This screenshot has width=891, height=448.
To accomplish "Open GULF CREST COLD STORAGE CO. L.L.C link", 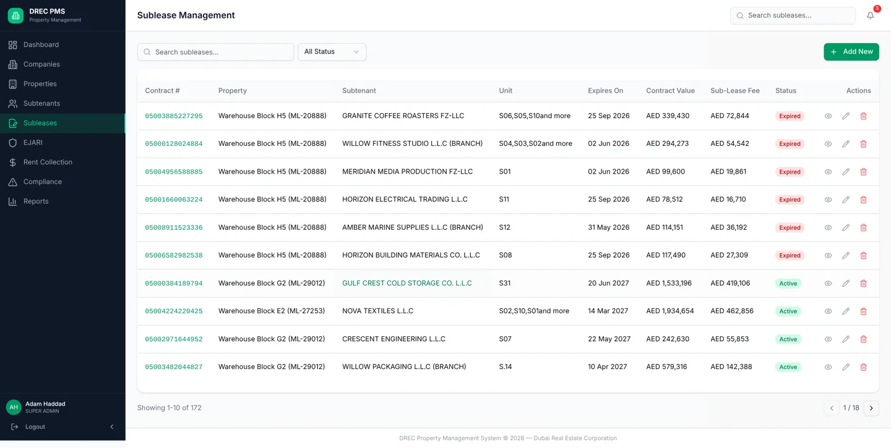I will (x=407, y=284).
